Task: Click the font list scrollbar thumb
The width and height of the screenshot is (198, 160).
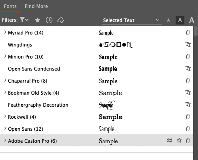Action: 196,31
